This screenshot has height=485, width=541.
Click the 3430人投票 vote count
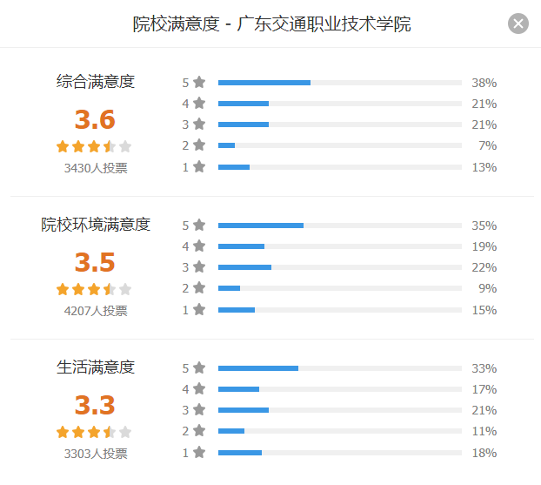pos(96,168)
